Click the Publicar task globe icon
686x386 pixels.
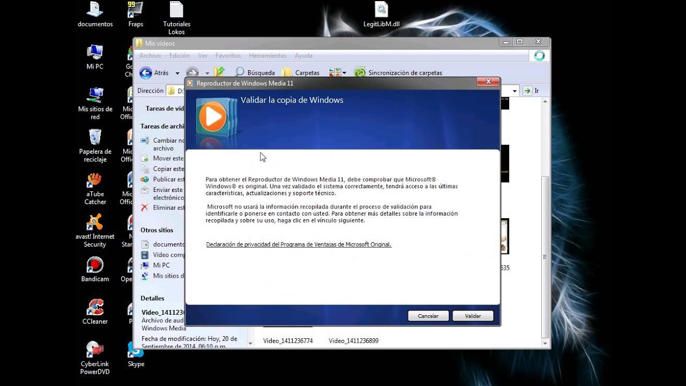(x=145, y=180)
